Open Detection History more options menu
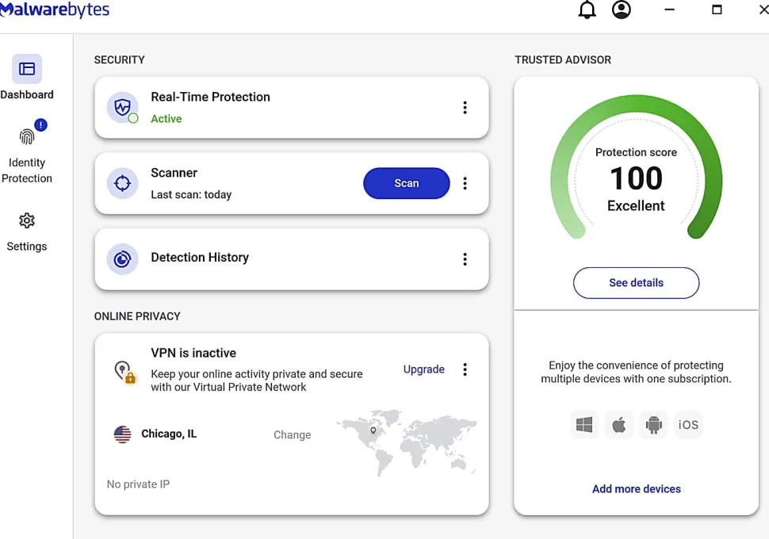769x539 pixels. pyautogui.click(x=465, y=259)
